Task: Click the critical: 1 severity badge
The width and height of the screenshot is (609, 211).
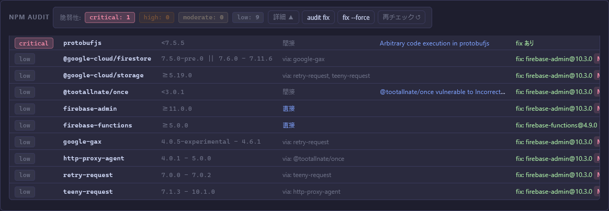Action: [x=110, y=17]
